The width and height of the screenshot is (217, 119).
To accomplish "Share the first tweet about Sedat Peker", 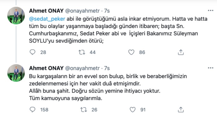I will [181, 52].
